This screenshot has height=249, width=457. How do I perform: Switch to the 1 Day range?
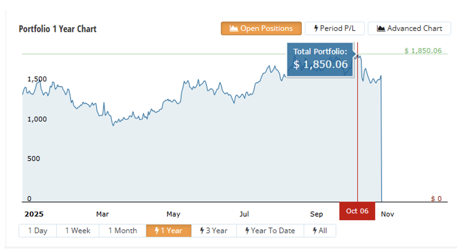pos(38,231)
